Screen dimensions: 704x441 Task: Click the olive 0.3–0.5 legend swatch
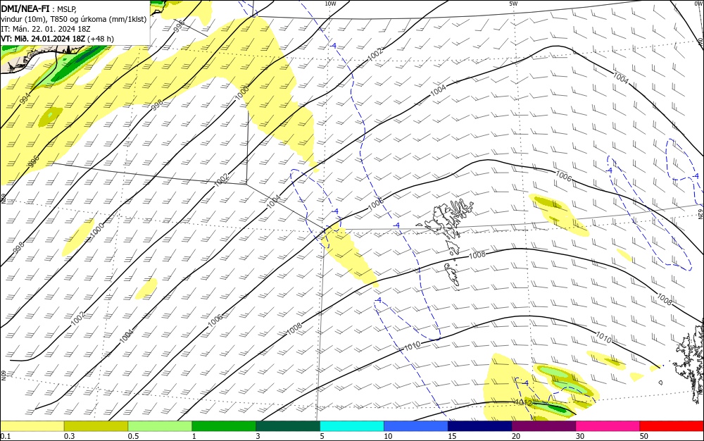[96, 426]
